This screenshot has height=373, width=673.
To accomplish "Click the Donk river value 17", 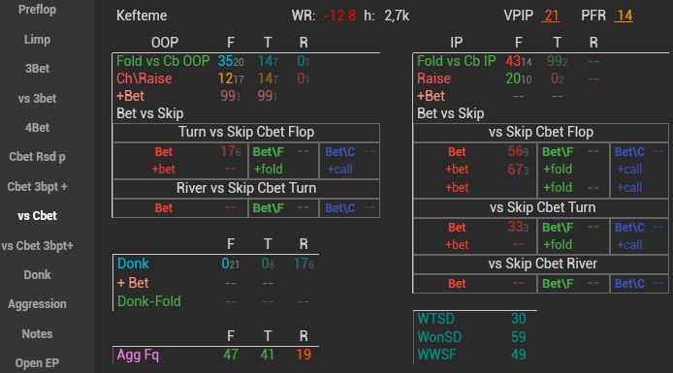I will 302,264.
